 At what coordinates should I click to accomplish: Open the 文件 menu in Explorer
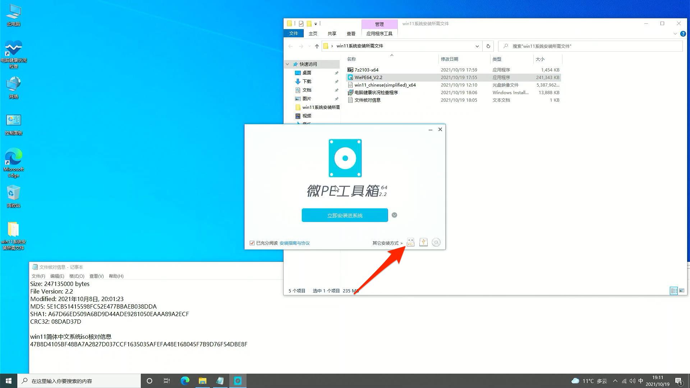point(294,33)
